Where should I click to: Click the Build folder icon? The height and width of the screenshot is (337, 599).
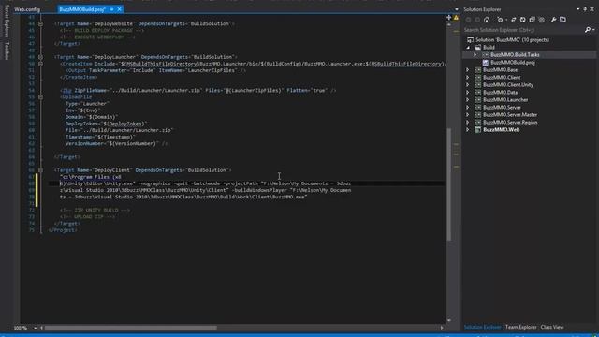tap(478, 48)
